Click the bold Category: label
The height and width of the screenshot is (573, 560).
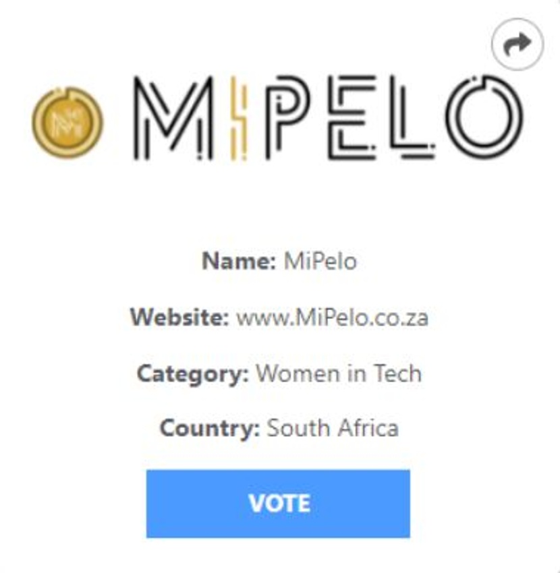pyautogui.click(x=193, y=374)
